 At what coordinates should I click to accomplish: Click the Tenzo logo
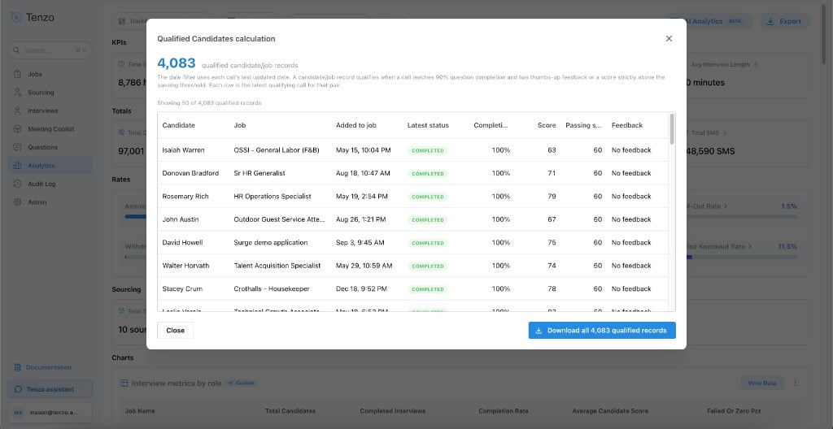(x=32, y=18)
